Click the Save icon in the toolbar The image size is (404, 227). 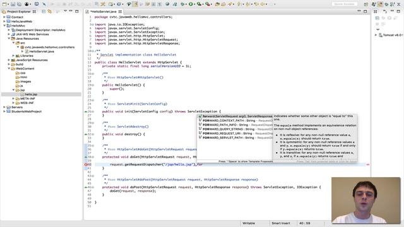pyautogui.click(x=13, y=4)
